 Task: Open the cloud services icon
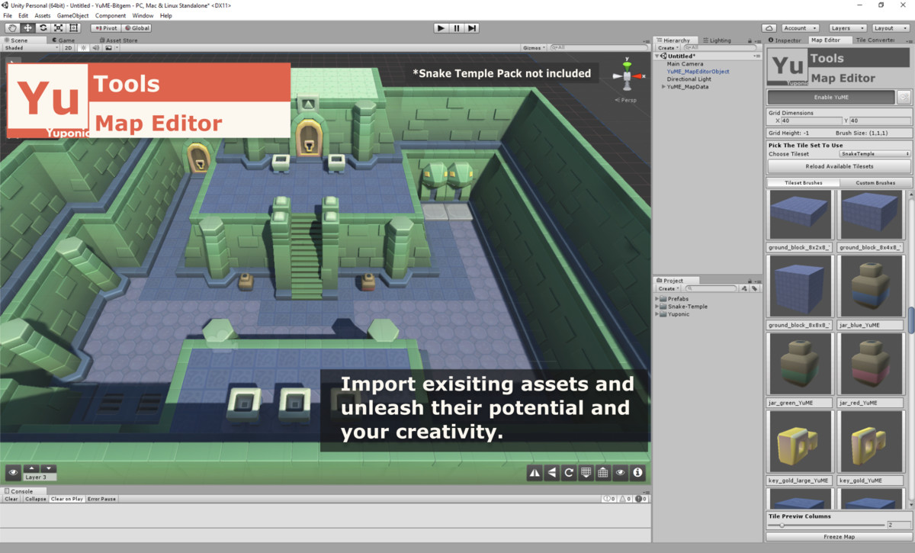[769, 28]
